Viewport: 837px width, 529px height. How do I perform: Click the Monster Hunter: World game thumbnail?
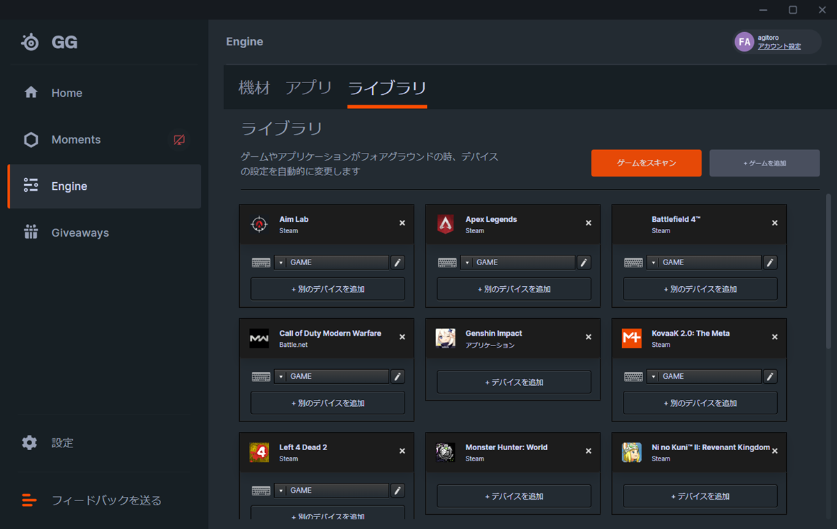445,452
